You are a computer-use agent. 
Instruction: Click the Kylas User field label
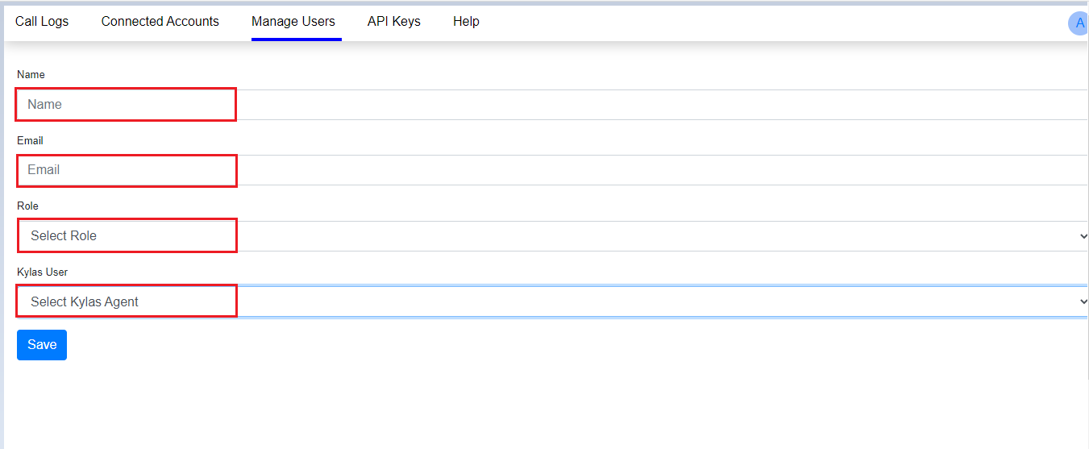point(42,272)
